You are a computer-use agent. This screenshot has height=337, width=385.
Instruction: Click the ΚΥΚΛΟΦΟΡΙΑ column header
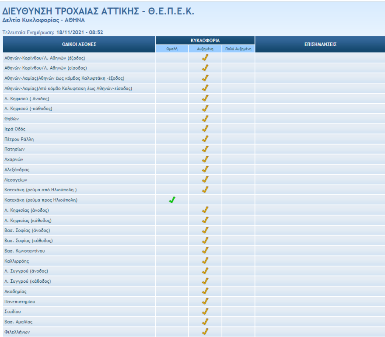click(x=205, y=40)
